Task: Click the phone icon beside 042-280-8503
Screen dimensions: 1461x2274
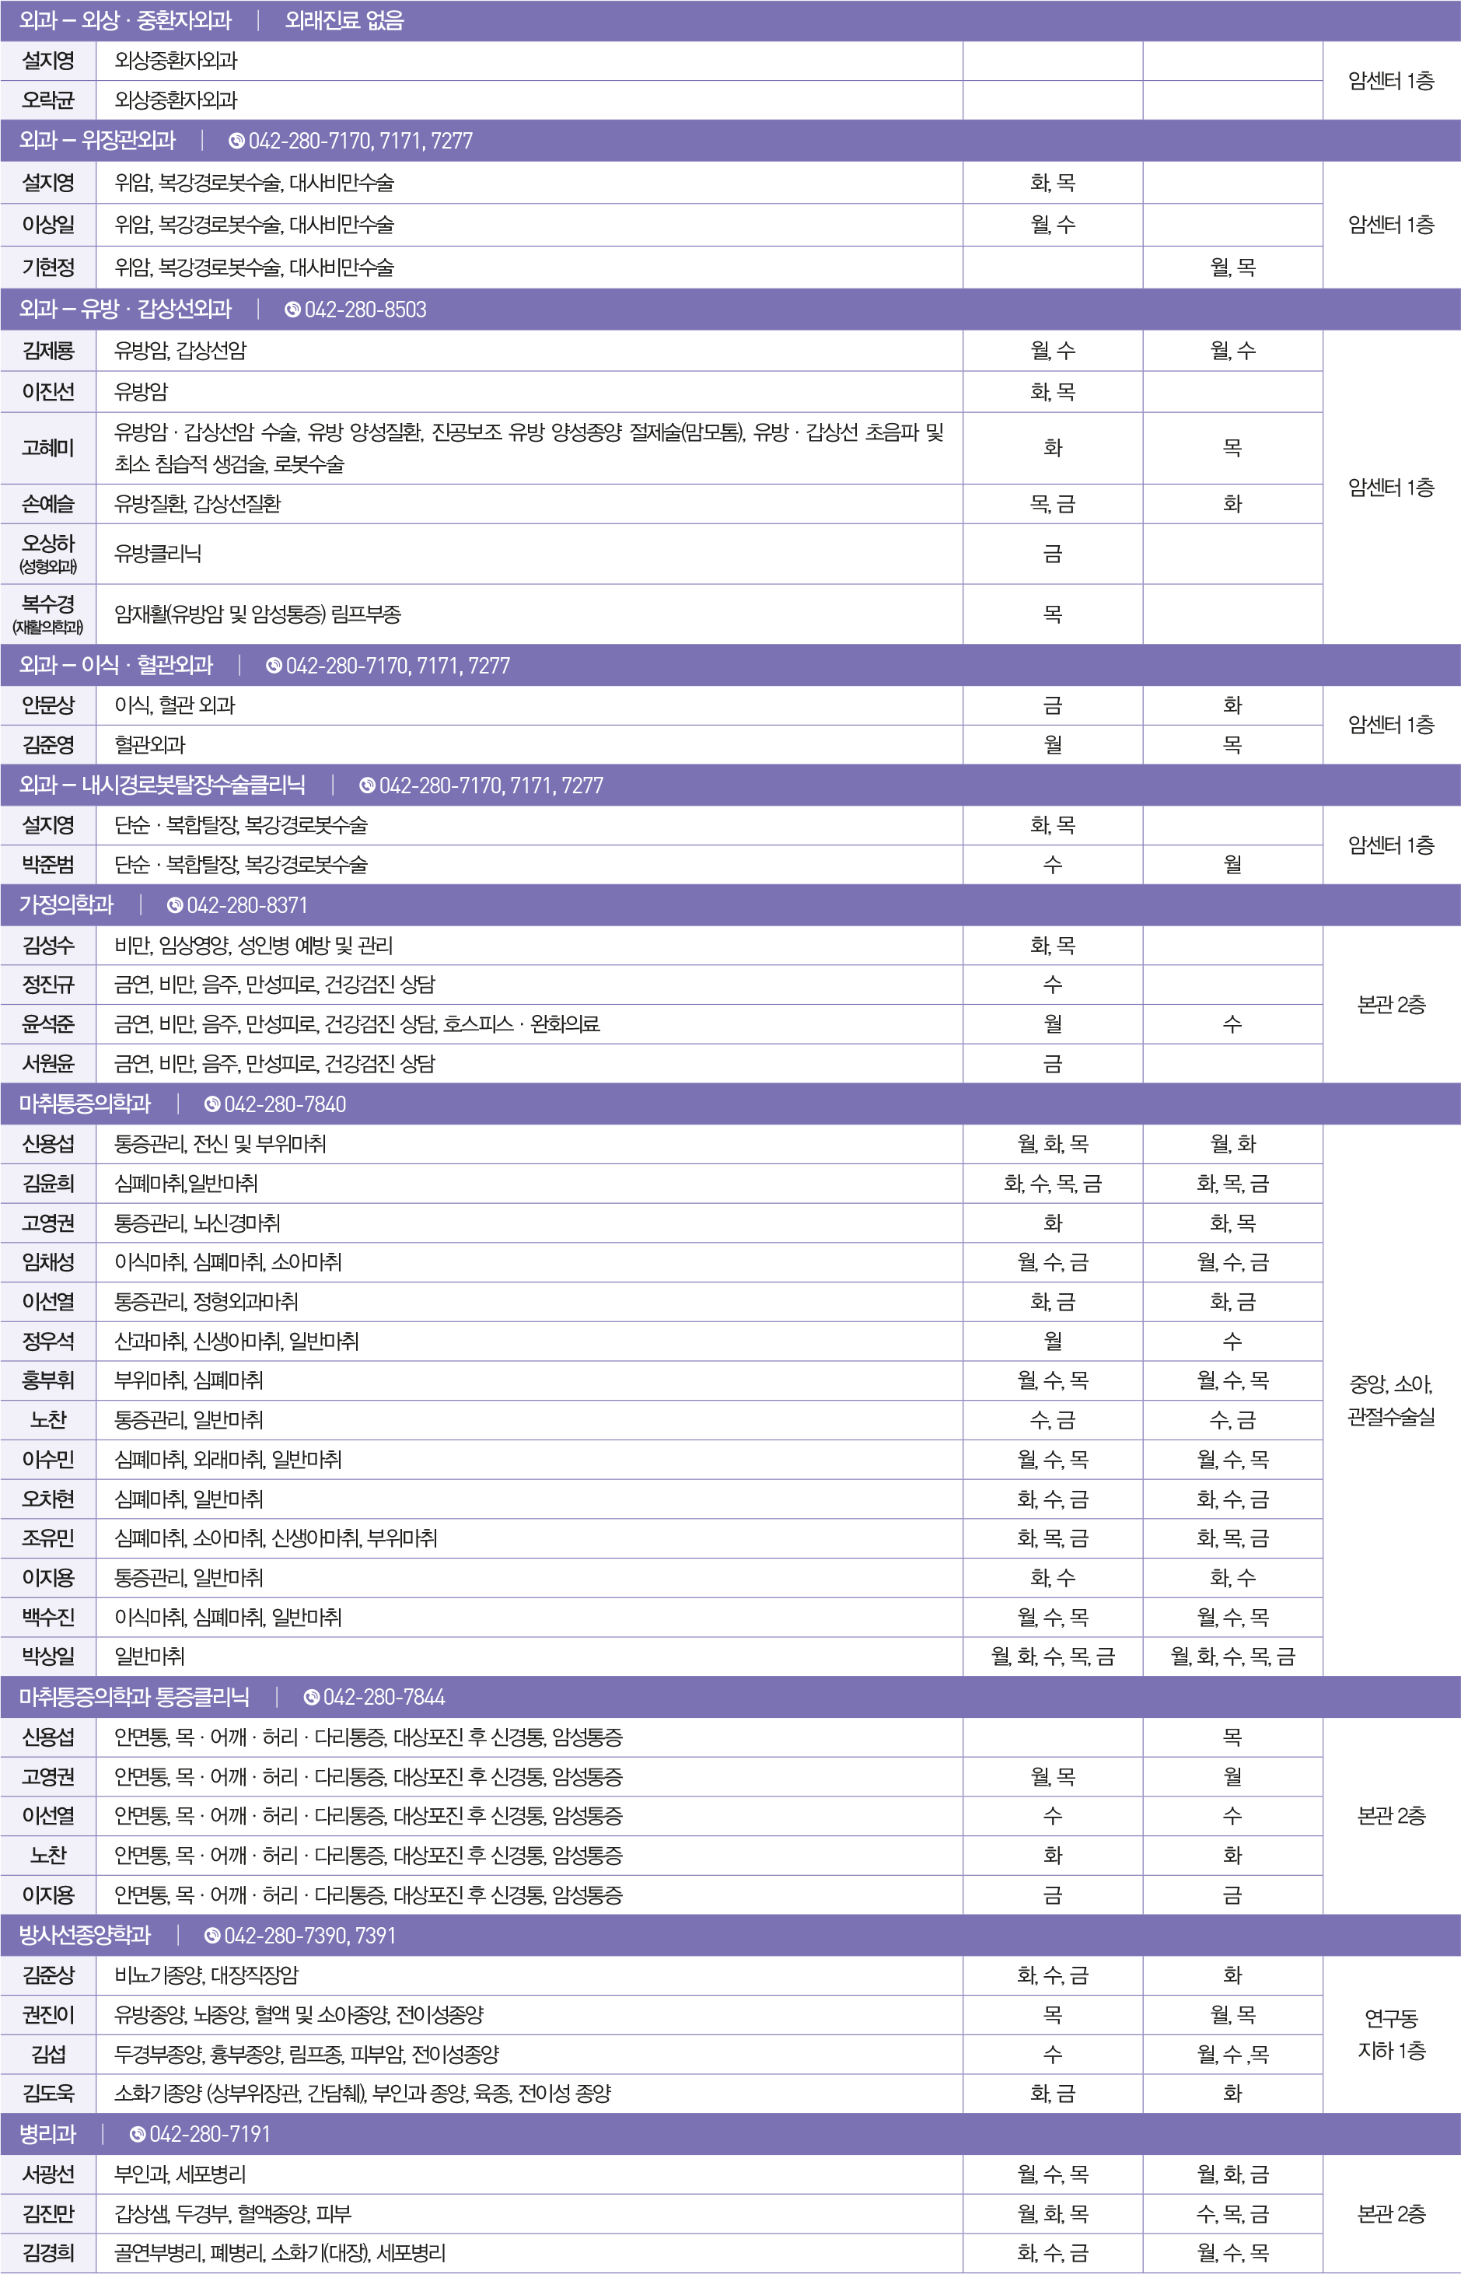Action: (292, 310)
